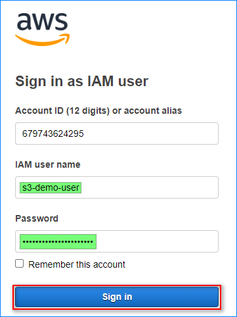Click empty space right of the account number
Screen dimensions: 237x317
click(x=151, y=134)
